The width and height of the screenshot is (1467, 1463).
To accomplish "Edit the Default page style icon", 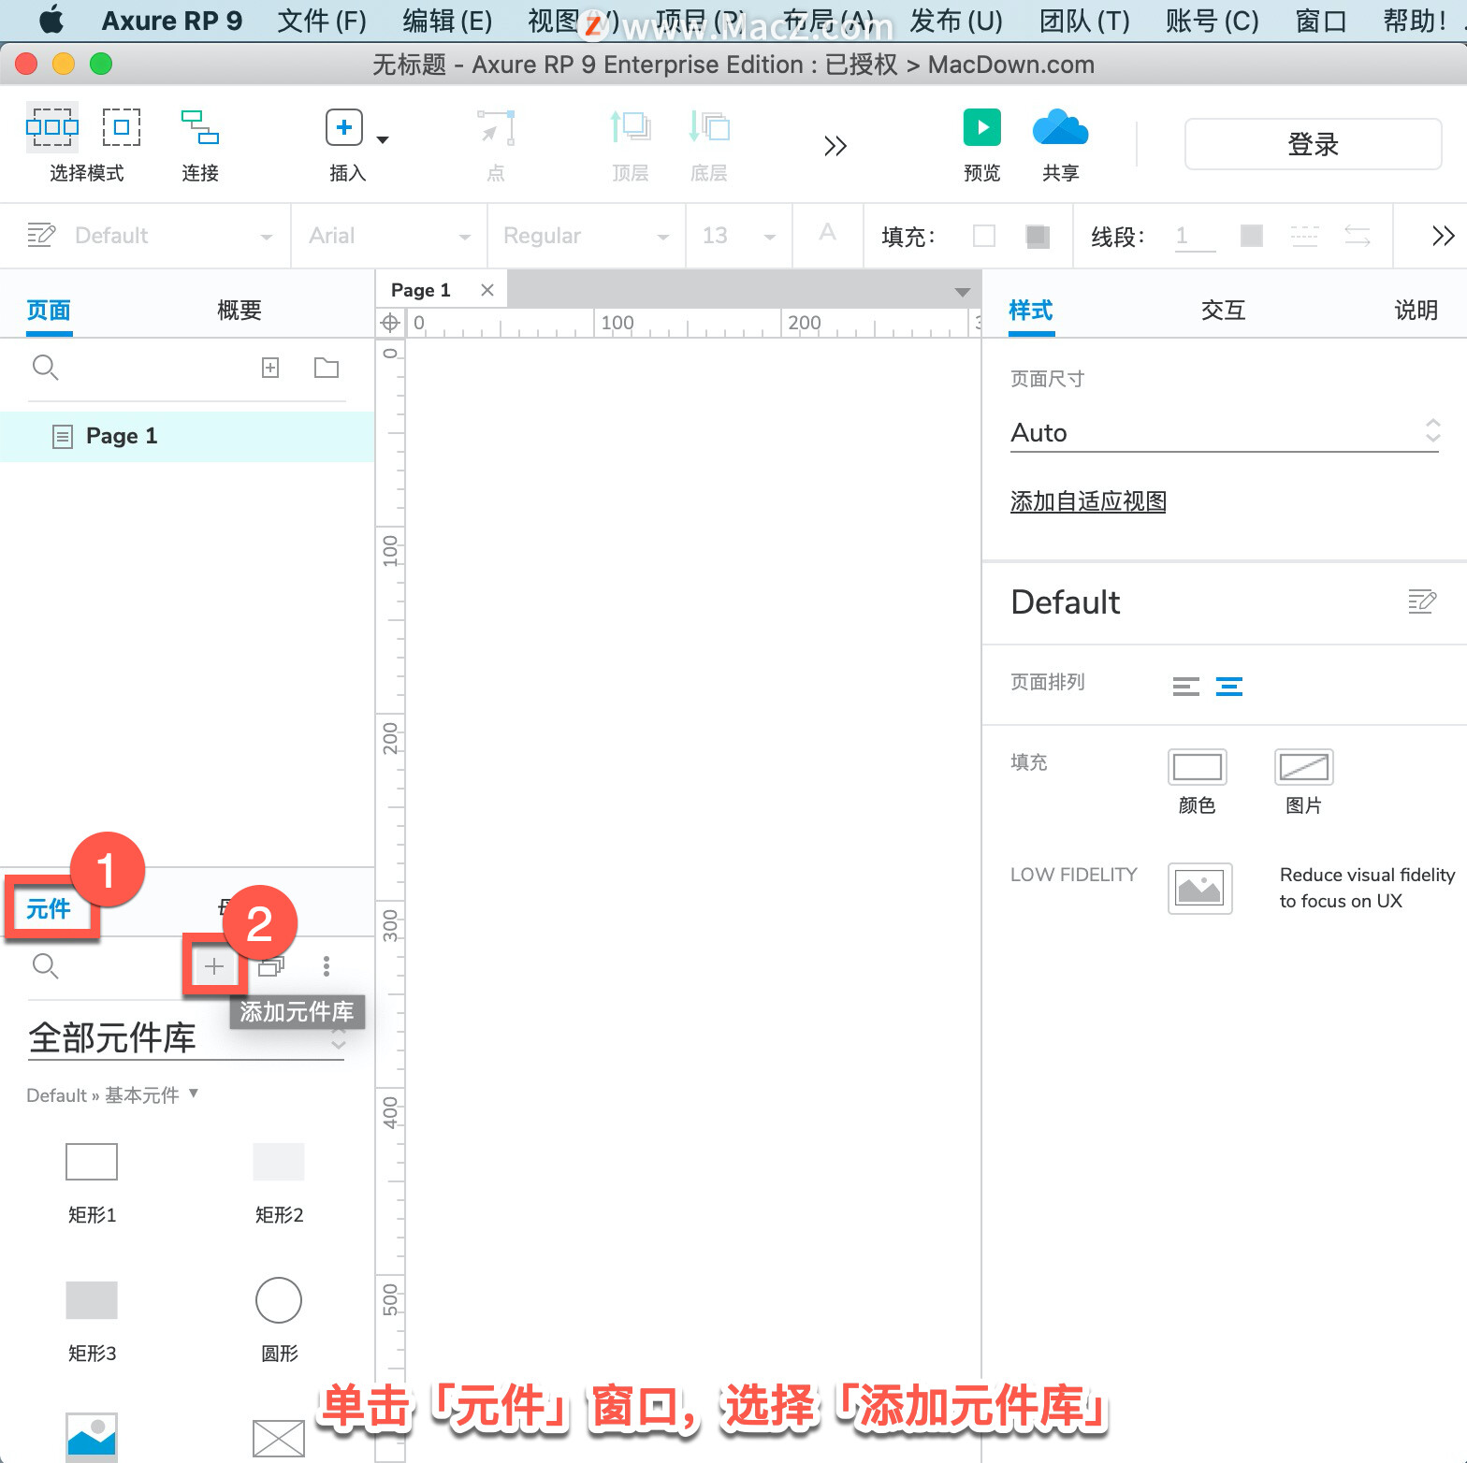I will click(1422, 601).
